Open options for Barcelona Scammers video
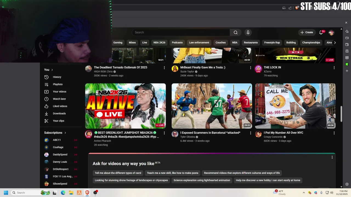 250,133
